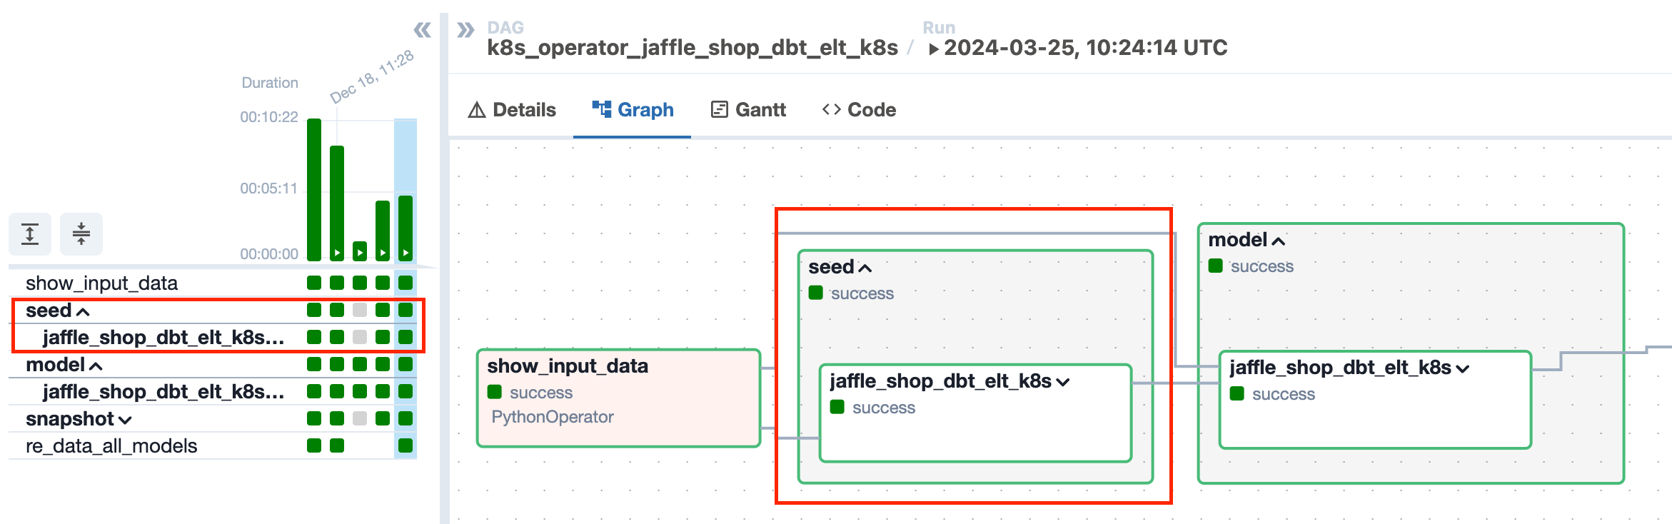Select the re_data_all_models task row
This screenshot has height=524, width=1672.
coord(111,446)
